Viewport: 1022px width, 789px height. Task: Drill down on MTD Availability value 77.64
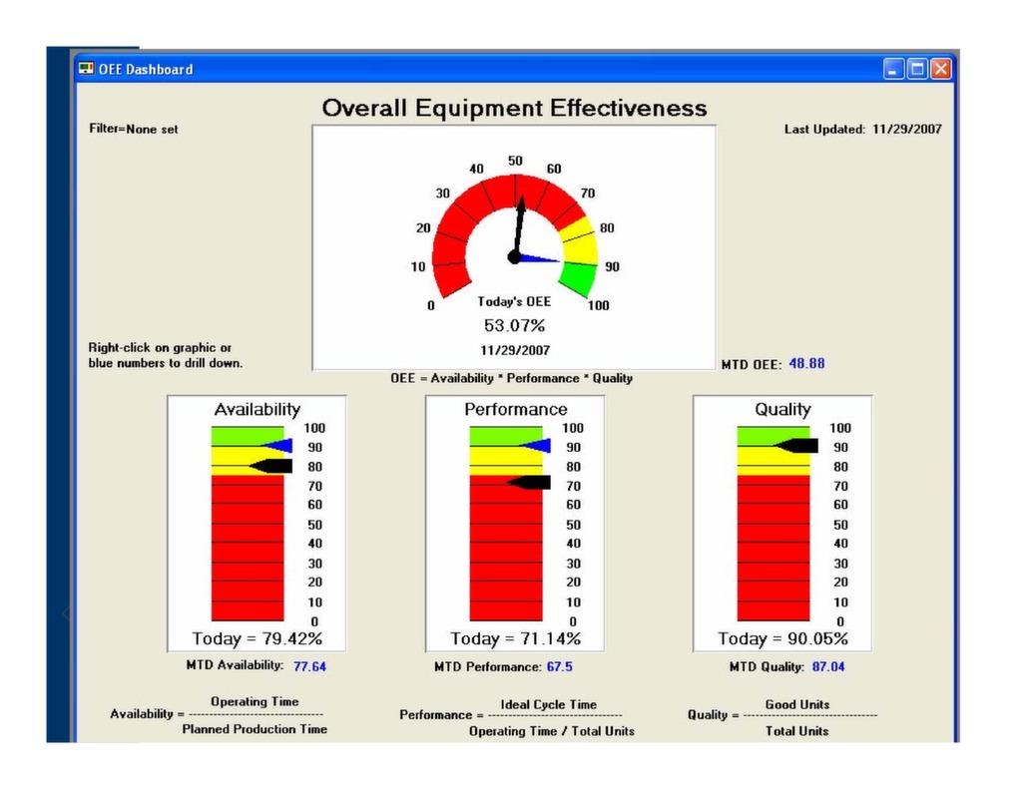[x=310, y=665]
